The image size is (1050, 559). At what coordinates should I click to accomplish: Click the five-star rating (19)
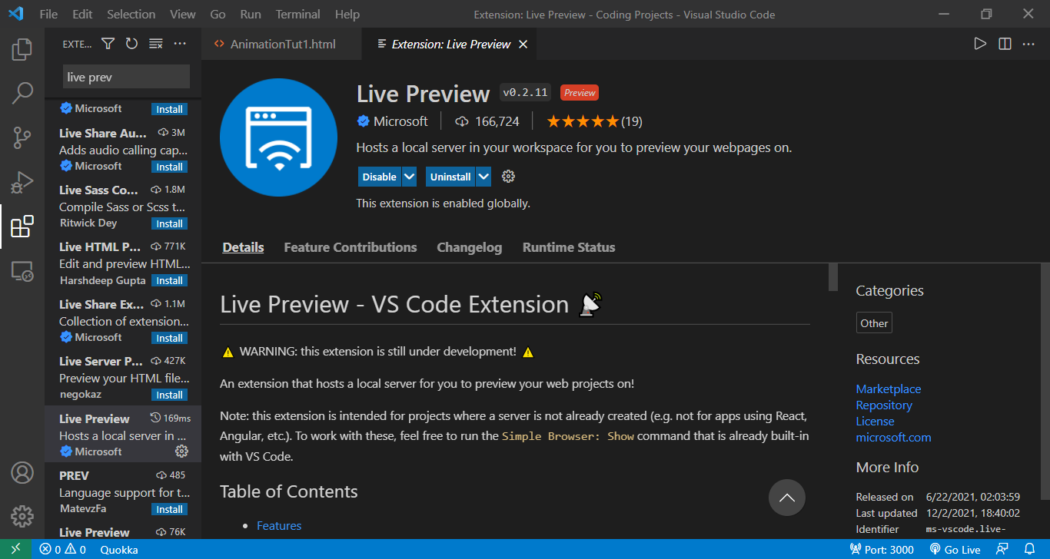594,121
